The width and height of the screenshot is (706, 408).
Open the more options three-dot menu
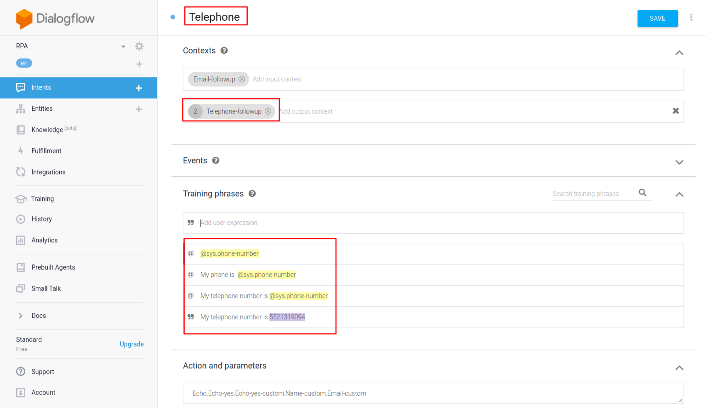[691, 17]
